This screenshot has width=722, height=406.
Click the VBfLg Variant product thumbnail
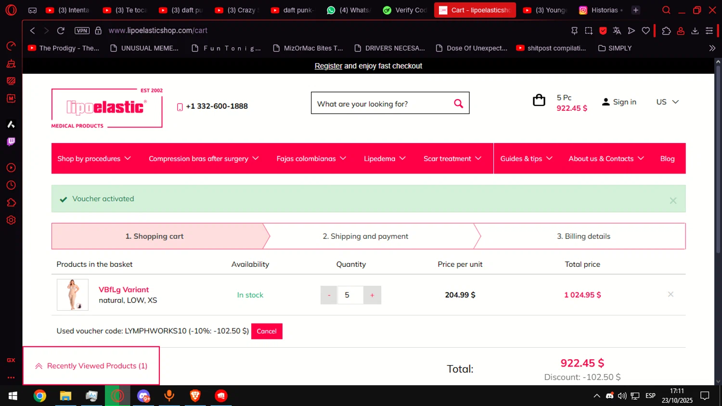(73, 295)
